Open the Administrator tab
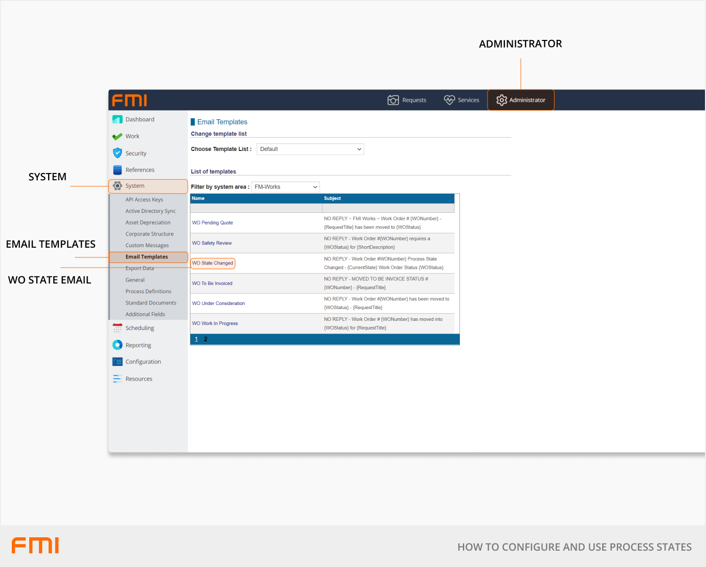 pos(521,100)
